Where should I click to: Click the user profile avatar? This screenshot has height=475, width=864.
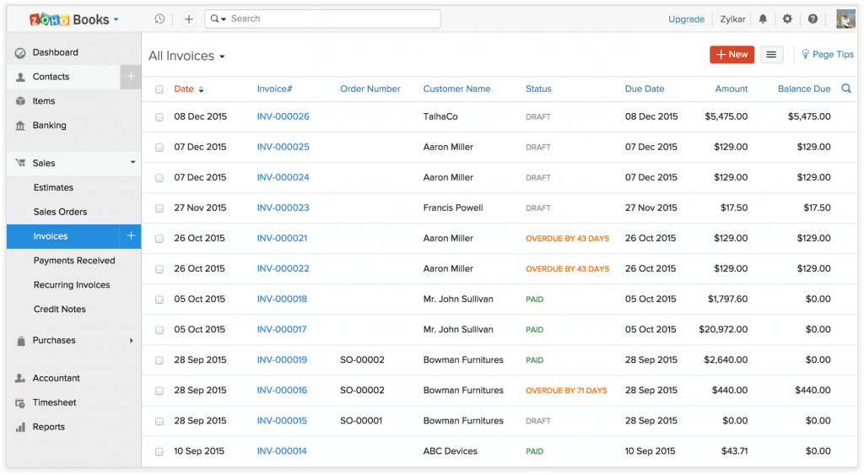tap(845, 19)
